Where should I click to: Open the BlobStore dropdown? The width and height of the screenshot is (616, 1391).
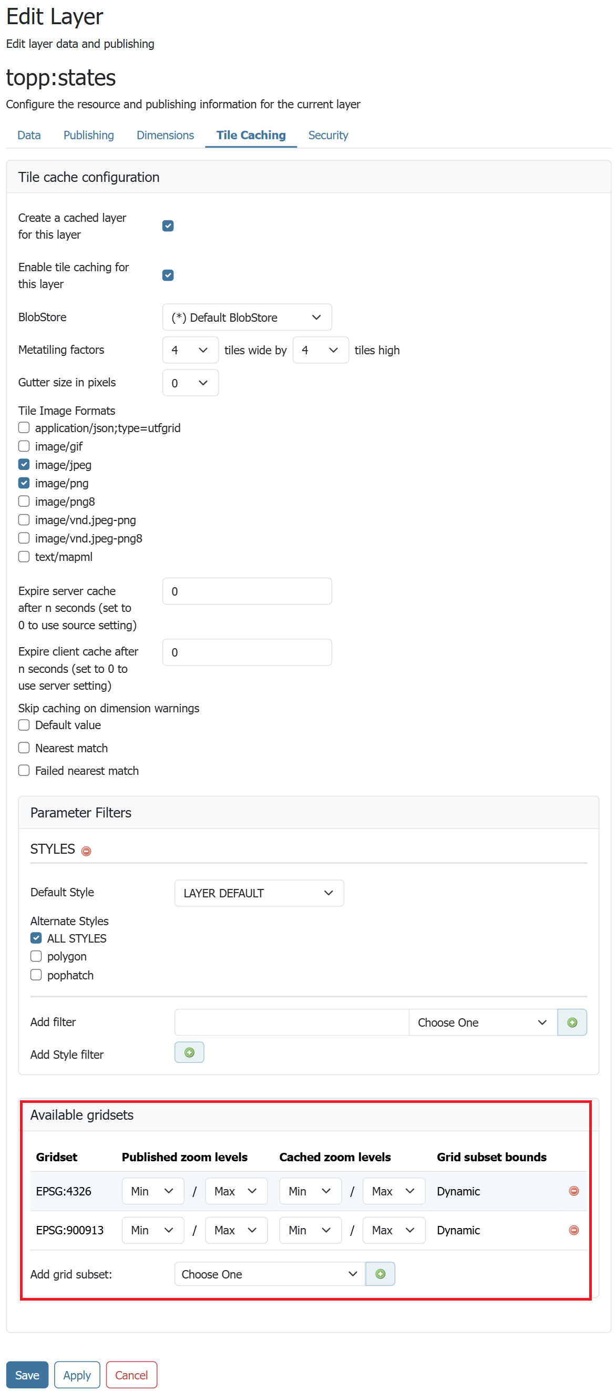[x=247, y=318]
